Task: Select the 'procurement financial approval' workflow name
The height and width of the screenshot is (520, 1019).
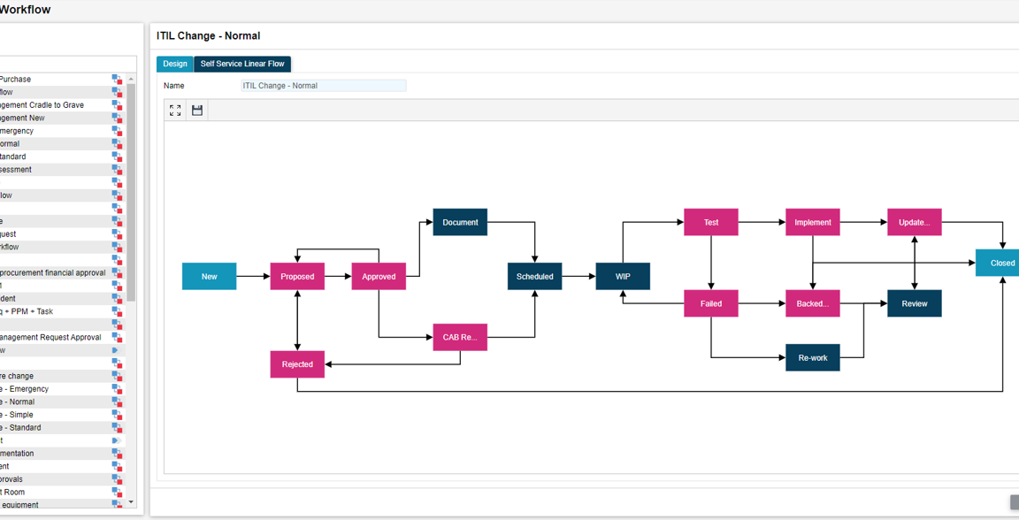Action: [53, 273]
